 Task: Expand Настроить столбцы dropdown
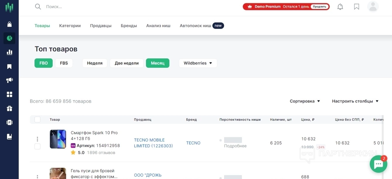tap(355, 101)
